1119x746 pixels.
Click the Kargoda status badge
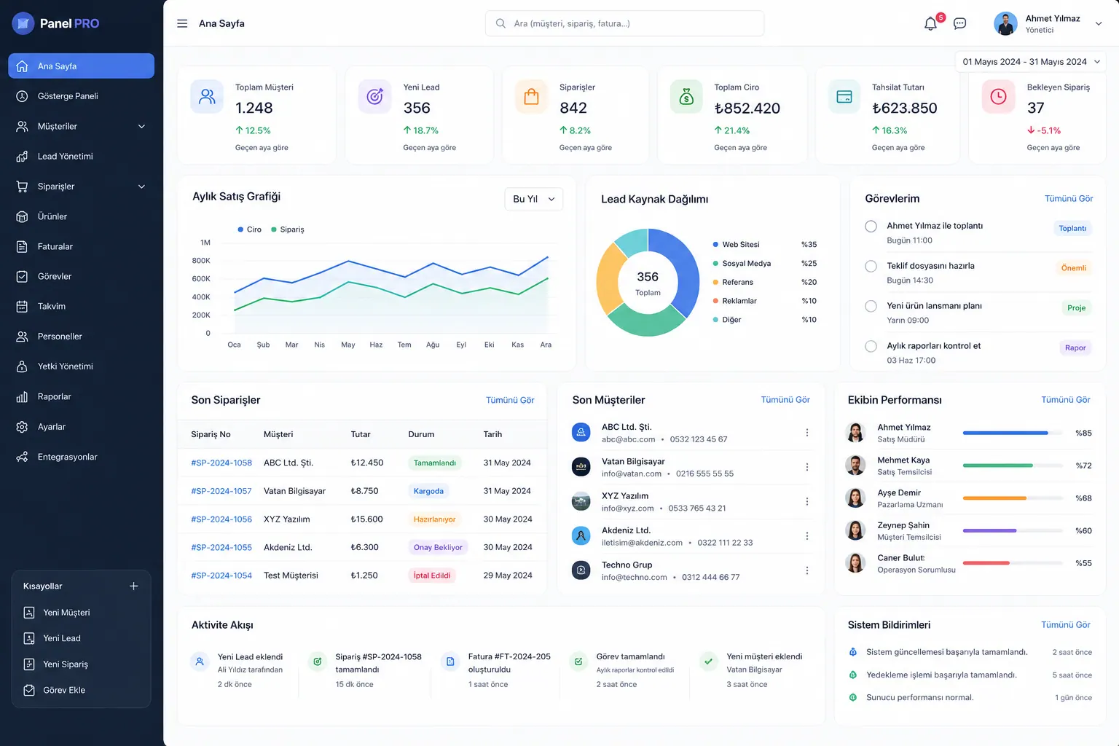coord(428,491)
